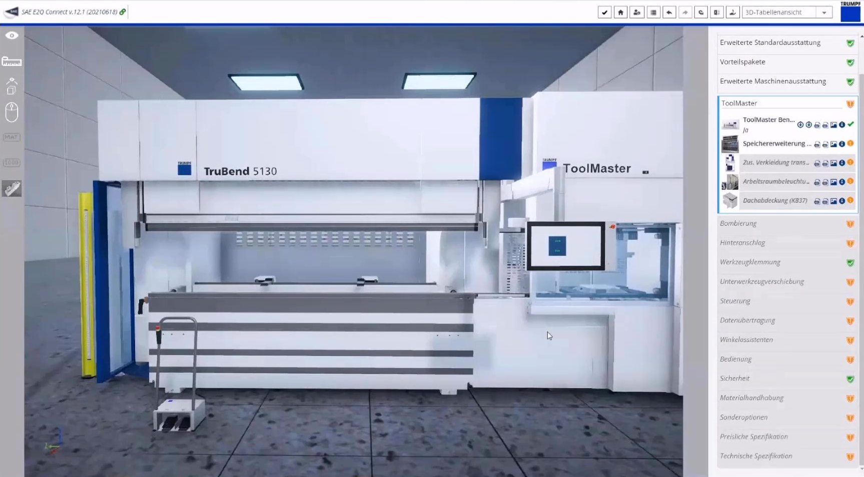Click the warning shield beside Bombierung
The height and width of the screenshot is (477, 864).
pyautogui.click(x=850, y=224)
